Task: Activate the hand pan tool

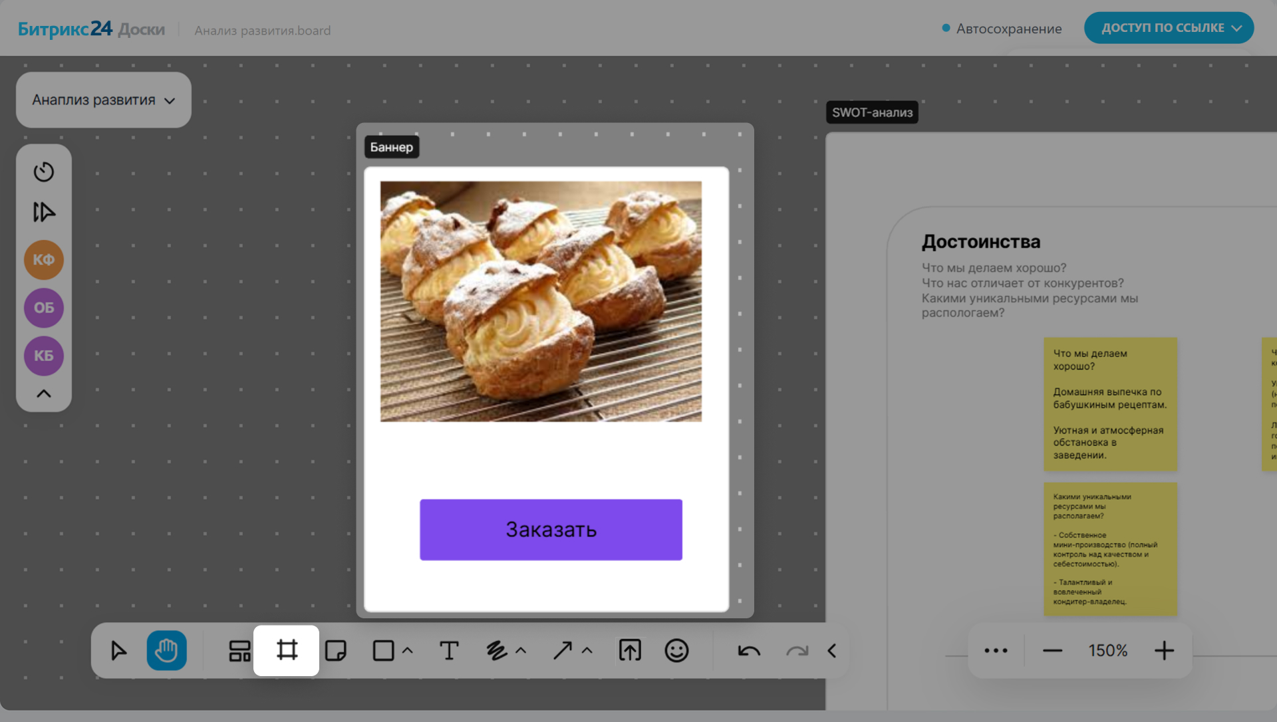Action: click(x=166, y=650)
